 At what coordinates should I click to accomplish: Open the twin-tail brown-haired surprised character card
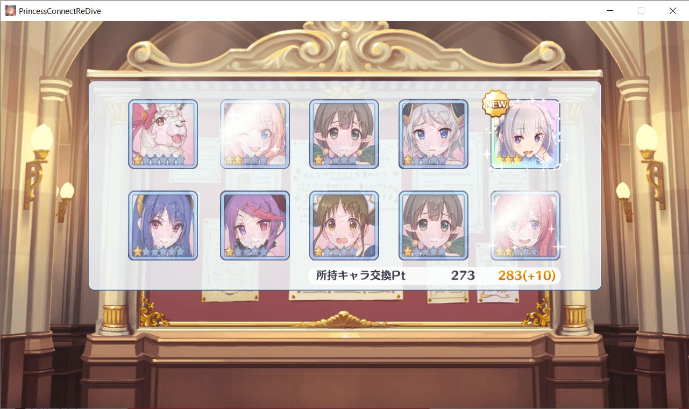(344, 225)
